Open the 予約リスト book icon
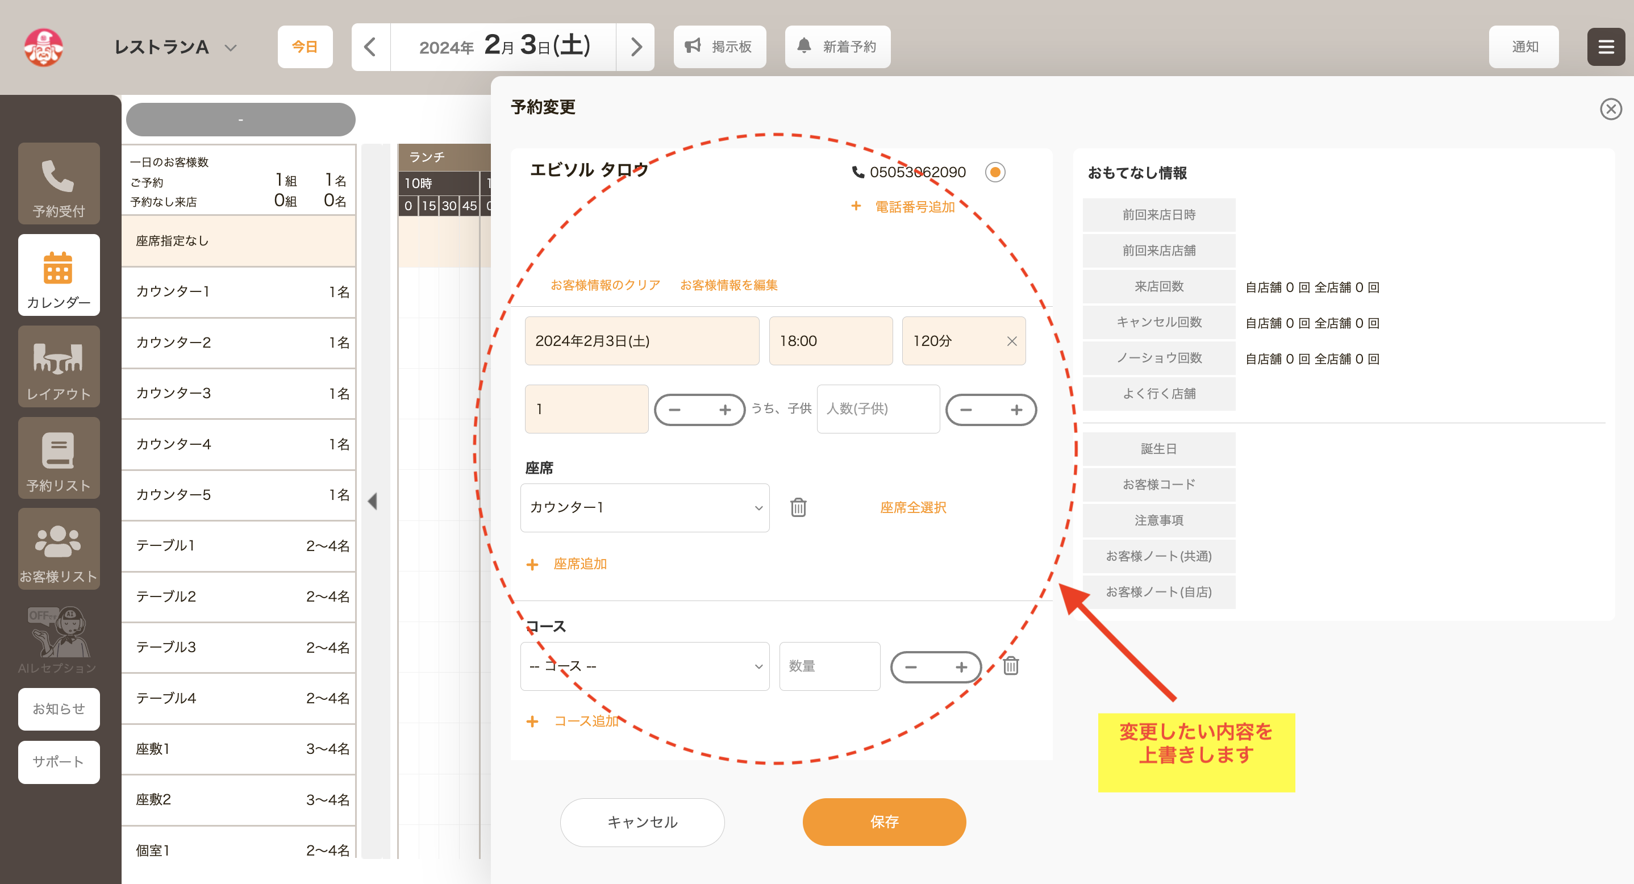The image size is (1634, 884). tap(59, 457)
